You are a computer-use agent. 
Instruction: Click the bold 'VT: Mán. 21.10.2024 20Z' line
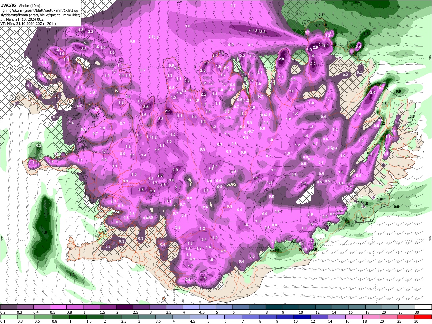(x=21, y=24)
